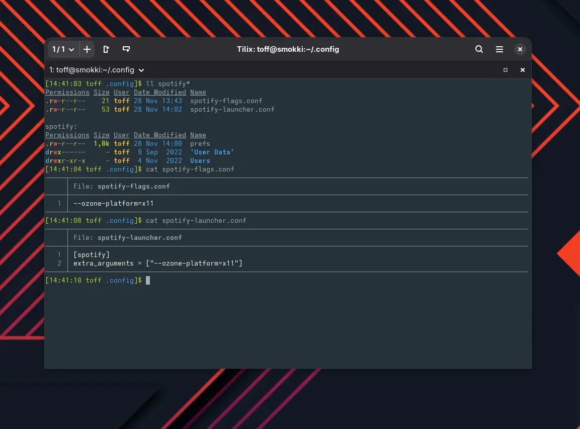Click the terminal title '1: toff@smokki:~/.config'
Screen dimensions: 580x429
tap(92, 70)
